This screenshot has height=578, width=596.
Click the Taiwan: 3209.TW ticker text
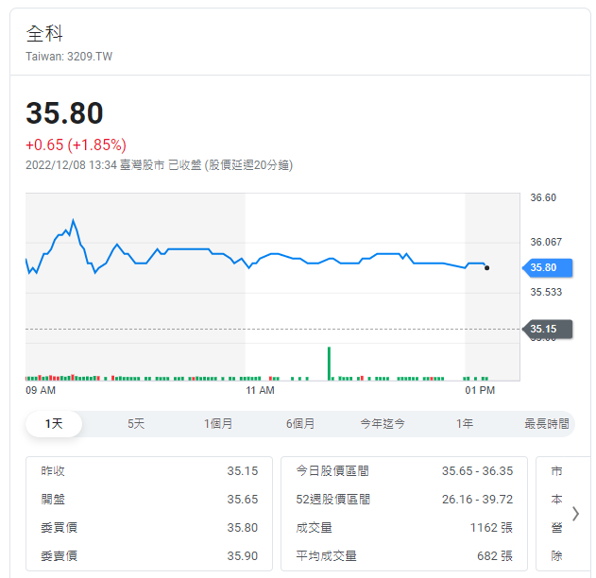[x=69, y=57]
